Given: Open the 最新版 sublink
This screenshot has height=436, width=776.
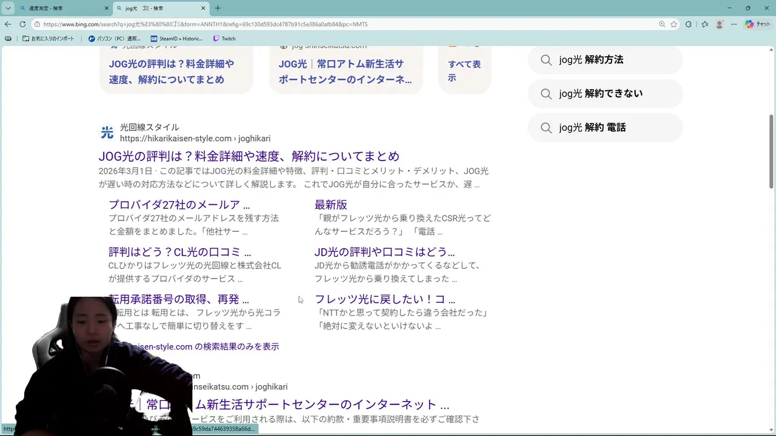Looking at the screenshot, I should [330, 205].
